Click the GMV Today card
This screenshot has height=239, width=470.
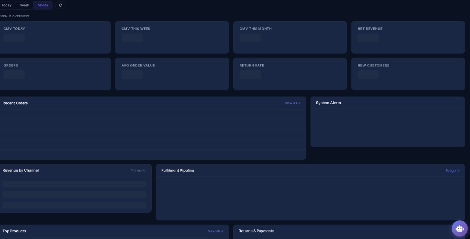(x=54, y=37)
